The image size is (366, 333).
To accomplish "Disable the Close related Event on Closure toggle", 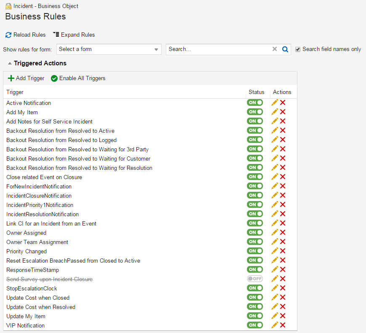I will pyautogui.click(x=255, y=177).
